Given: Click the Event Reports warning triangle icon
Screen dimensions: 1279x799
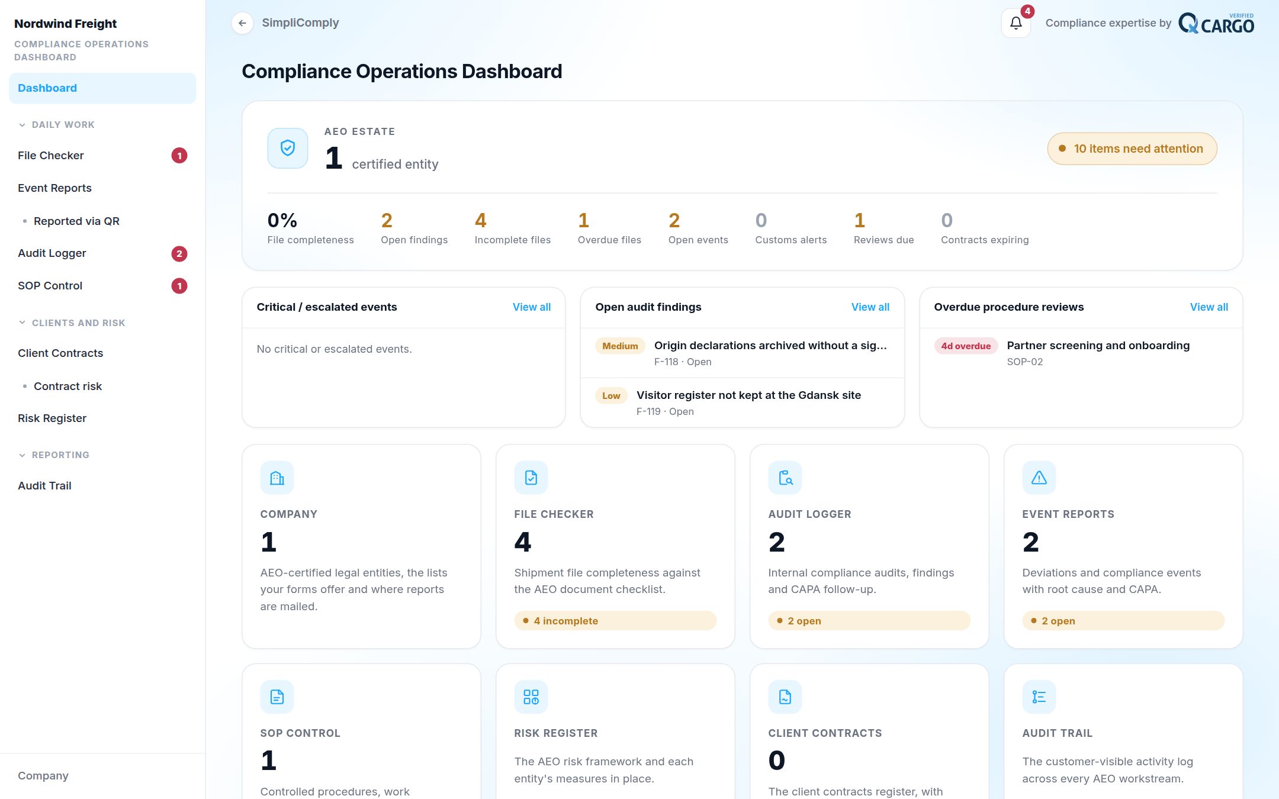Looking at the screenshot, I should tap(1039, 478).
